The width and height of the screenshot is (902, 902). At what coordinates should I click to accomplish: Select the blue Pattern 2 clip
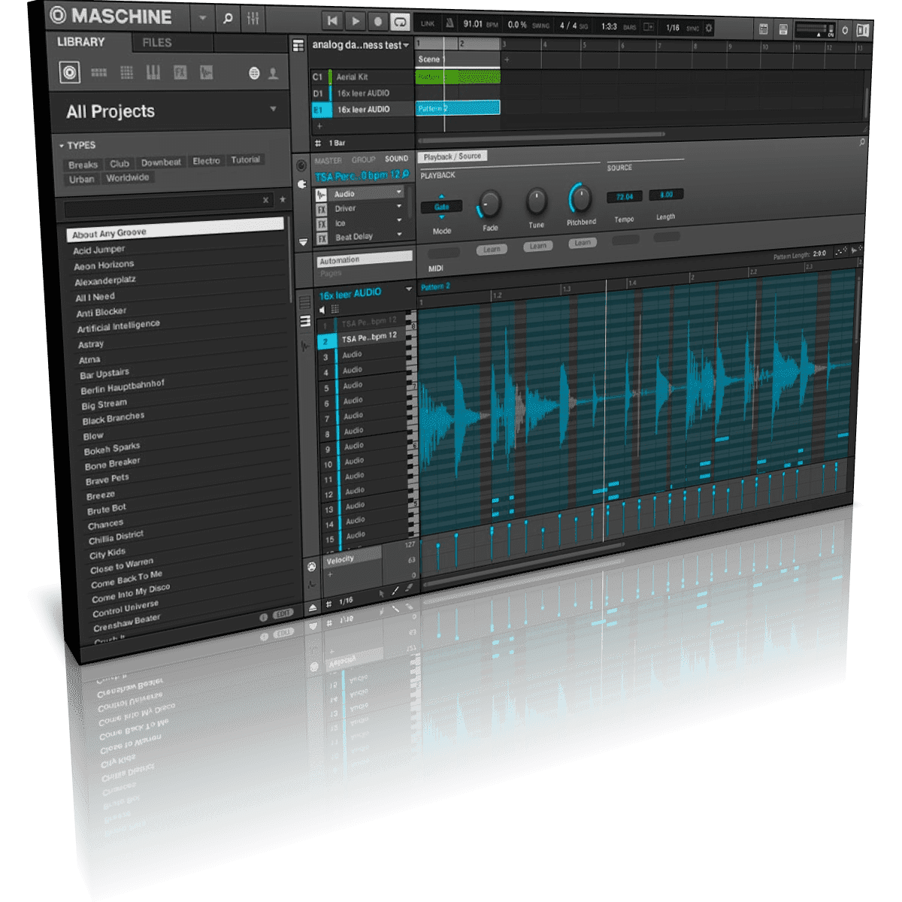click(458, 108)
